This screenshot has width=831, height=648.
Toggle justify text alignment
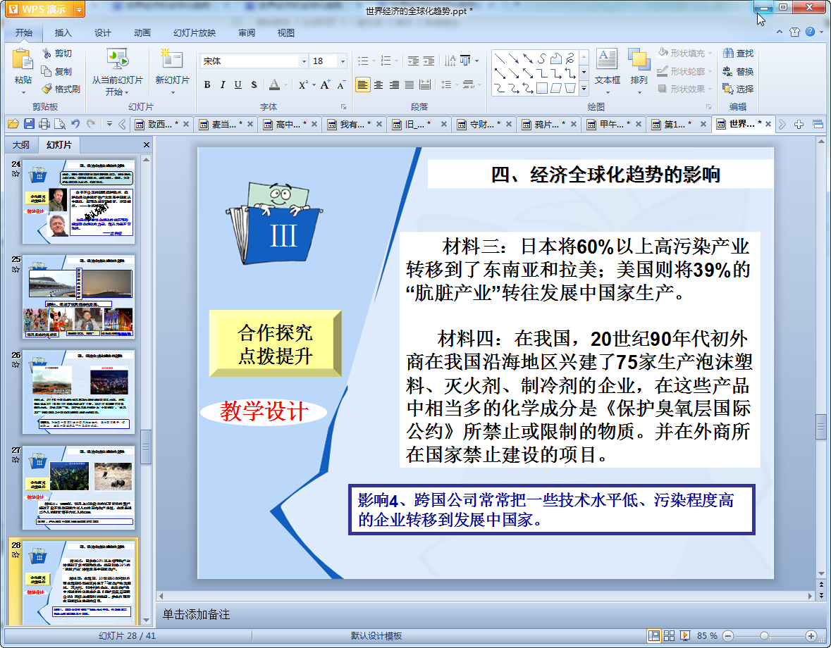[410, 85]
